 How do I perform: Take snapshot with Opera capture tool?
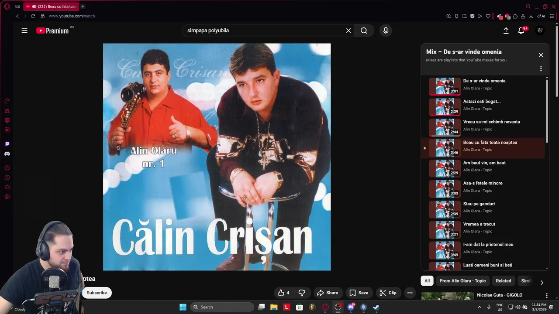(x=464, y=16)
